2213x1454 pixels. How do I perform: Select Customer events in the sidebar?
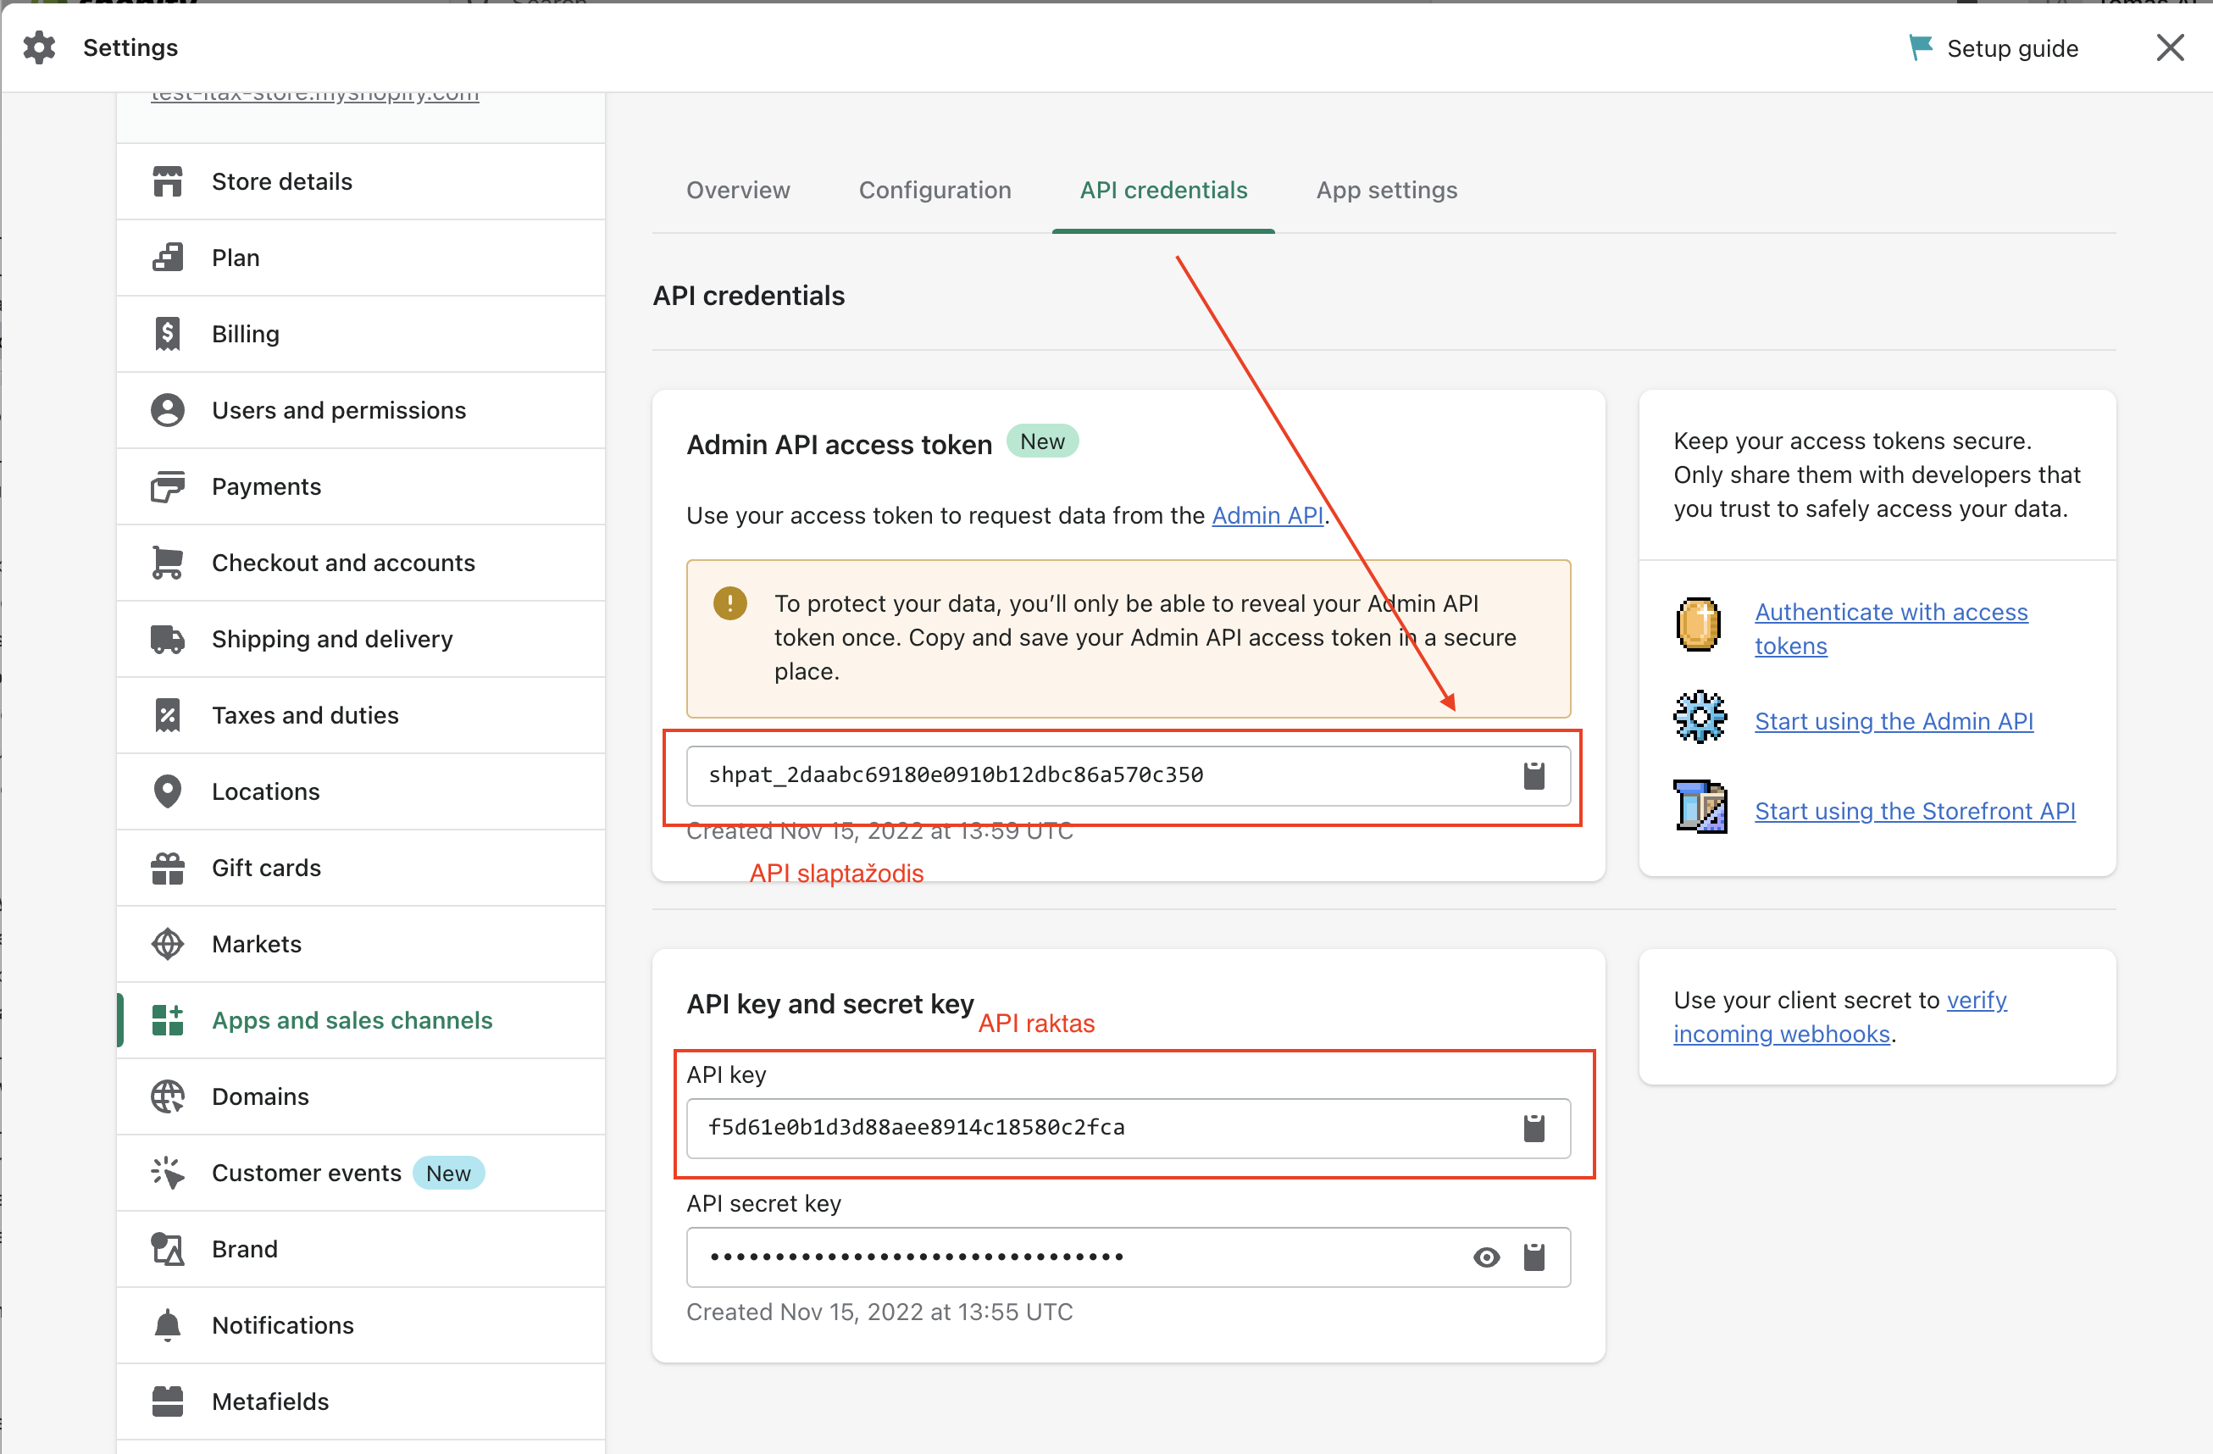[307, 1173]
